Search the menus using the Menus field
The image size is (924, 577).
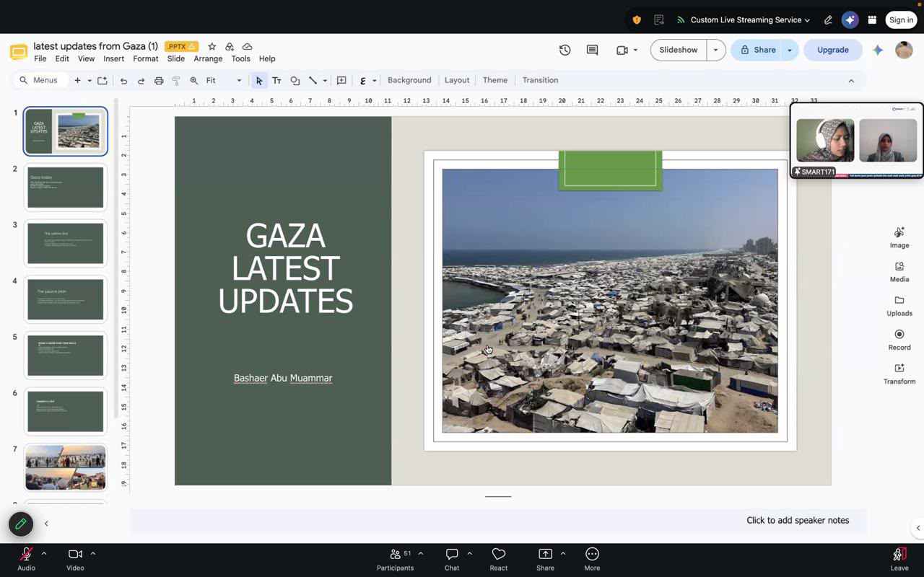pos(42,81)
